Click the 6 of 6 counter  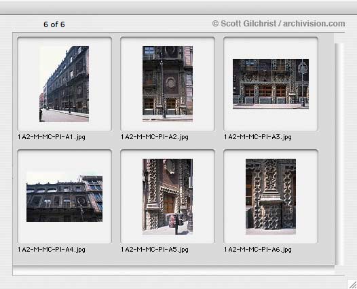(x=54, y=24)
